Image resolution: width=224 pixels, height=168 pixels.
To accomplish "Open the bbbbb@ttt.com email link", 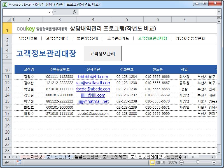I will (93, 77).
